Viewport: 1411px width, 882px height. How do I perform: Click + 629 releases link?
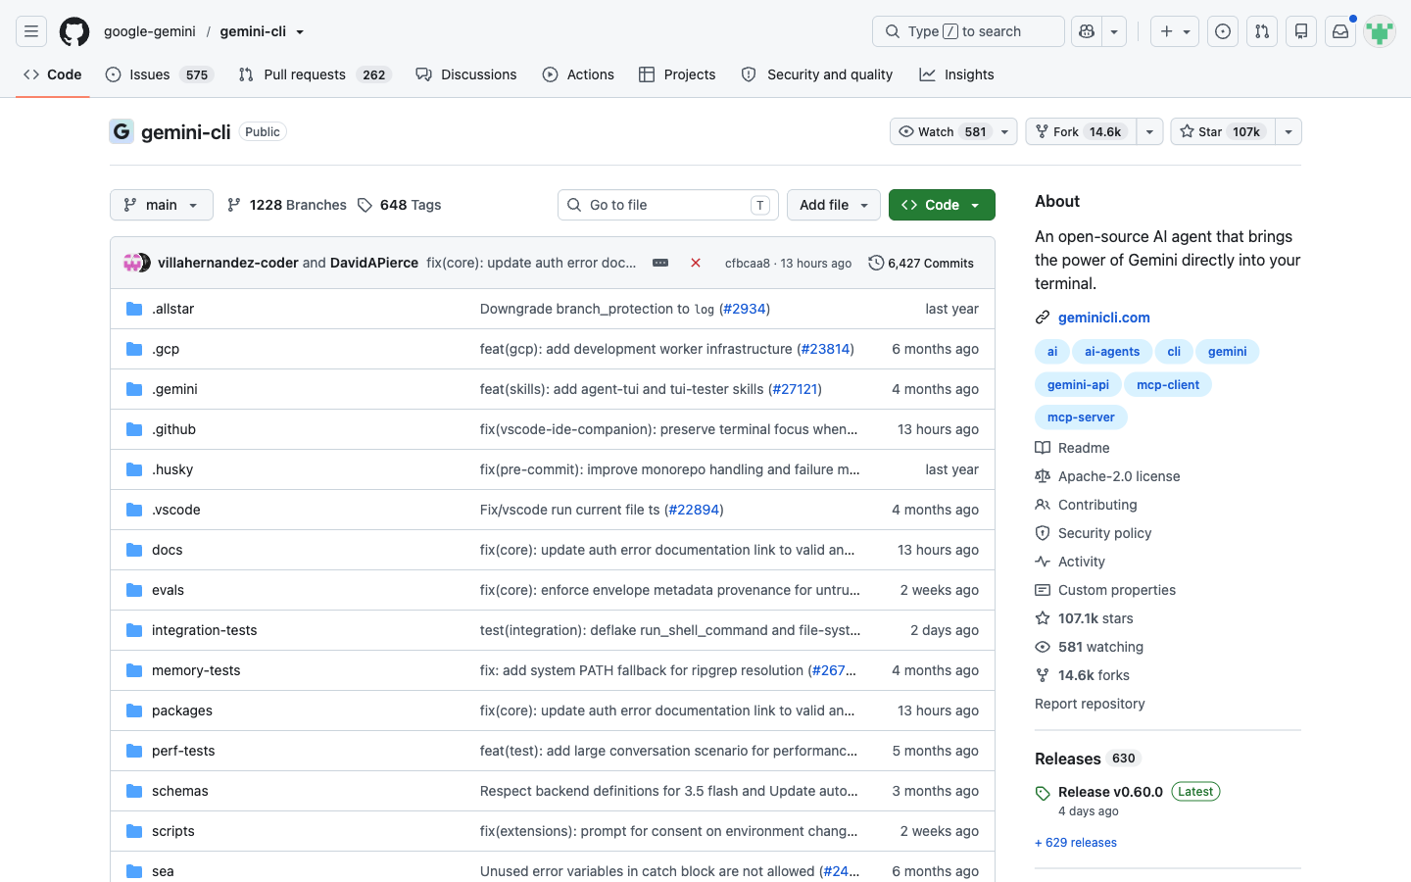point(1076,843)
